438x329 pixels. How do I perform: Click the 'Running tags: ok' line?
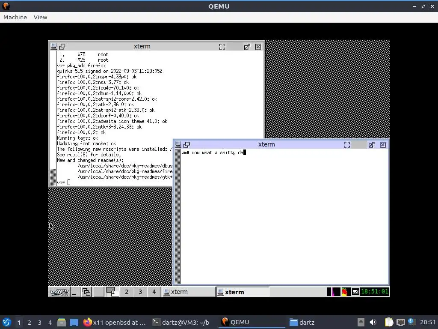pos(77,138)
